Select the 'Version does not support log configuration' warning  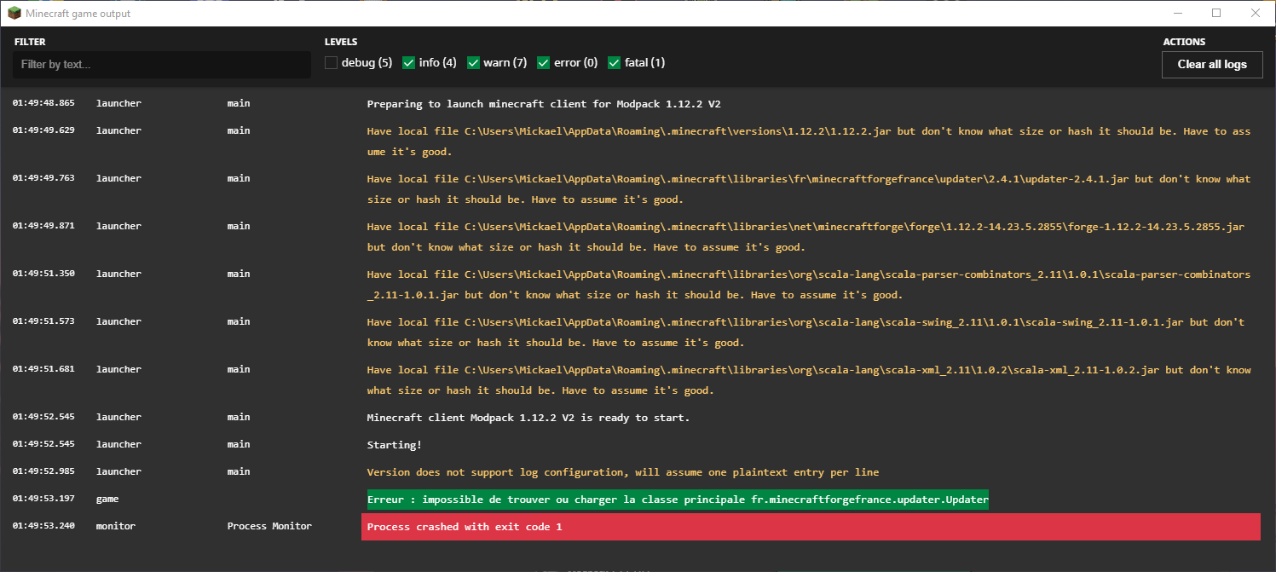[622, 472]
